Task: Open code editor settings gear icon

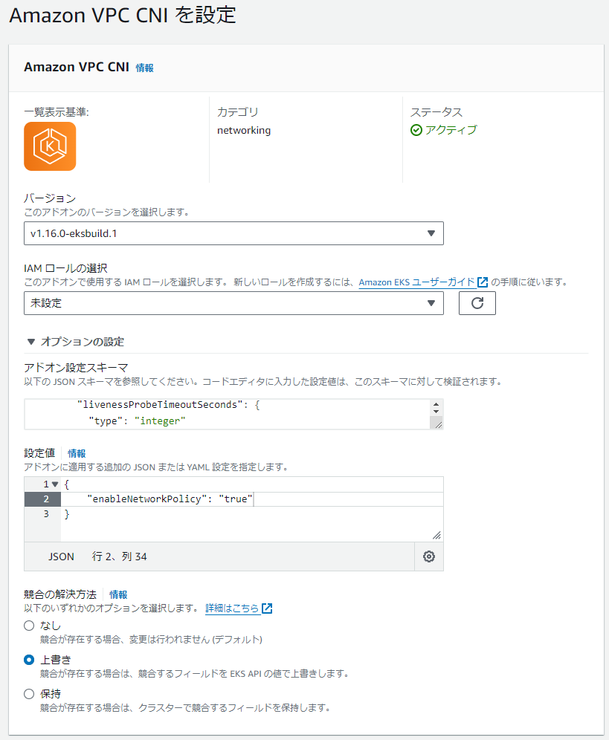Action: coord(428,556)
